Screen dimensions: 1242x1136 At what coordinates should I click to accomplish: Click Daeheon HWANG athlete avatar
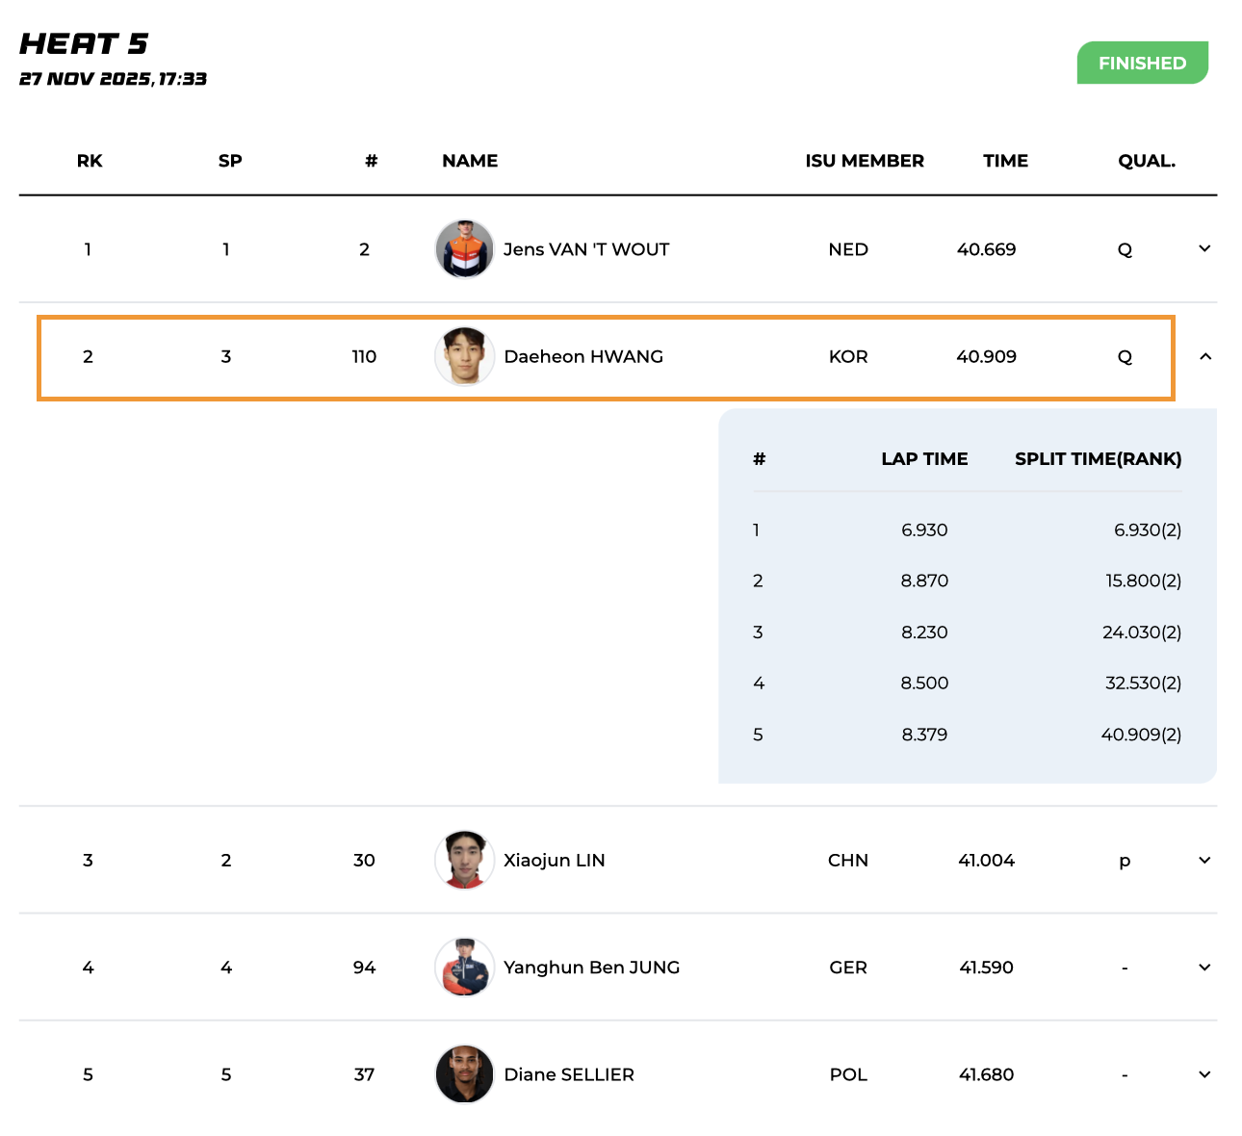[464, 356]
